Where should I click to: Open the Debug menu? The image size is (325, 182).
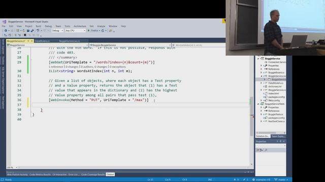tap(48, 26)
